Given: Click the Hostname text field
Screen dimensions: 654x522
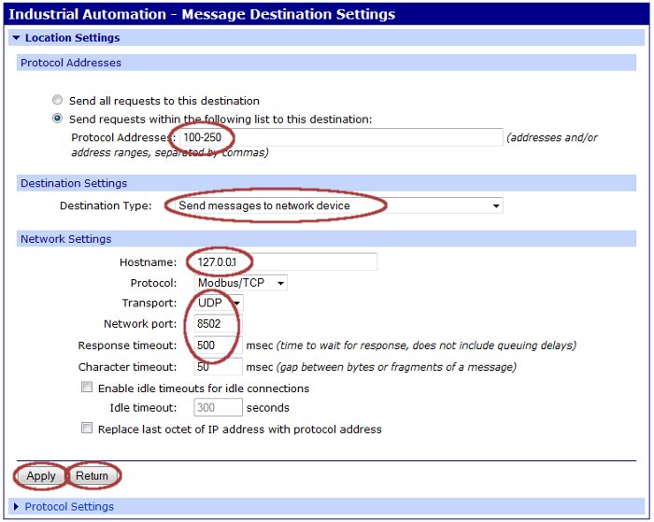Looking at the screenshot, I should tap(285, 261).
